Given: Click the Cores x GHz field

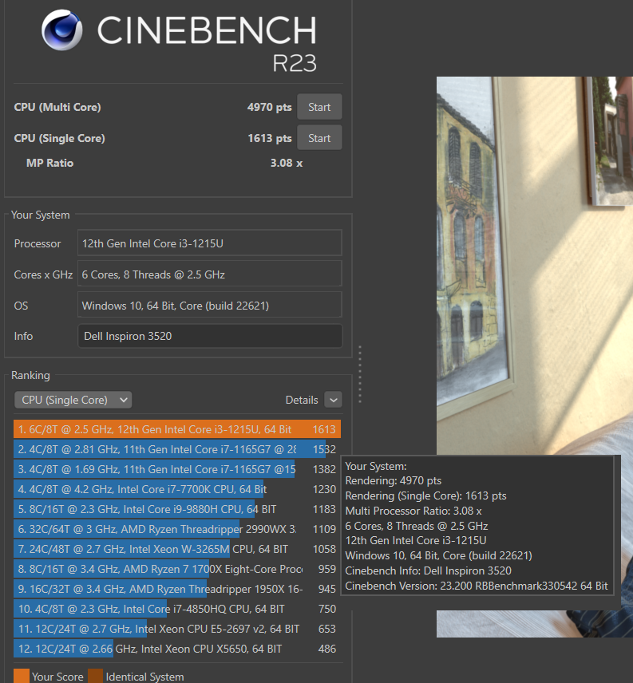Looking at the screenshot, I should pyautogui.click(x=210, y=274).
